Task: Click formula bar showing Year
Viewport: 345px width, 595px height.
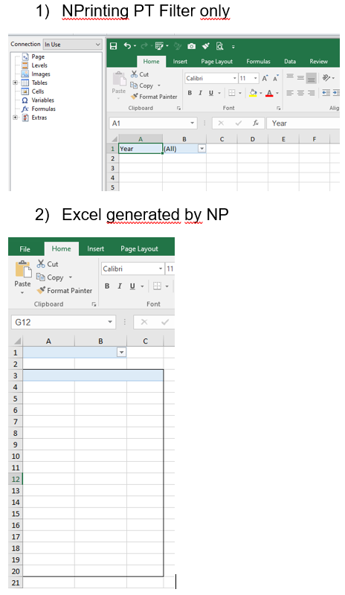Action: click(303, 123)
